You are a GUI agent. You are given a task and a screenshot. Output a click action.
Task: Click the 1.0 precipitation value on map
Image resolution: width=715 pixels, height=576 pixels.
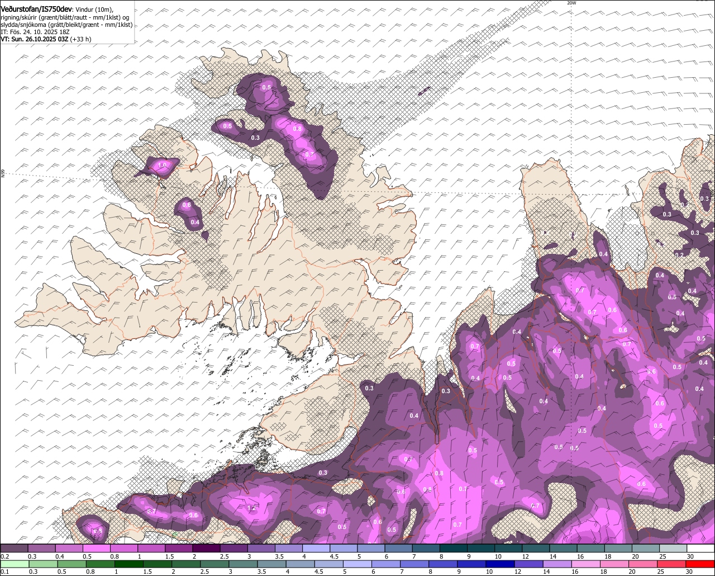click(162, 166)
